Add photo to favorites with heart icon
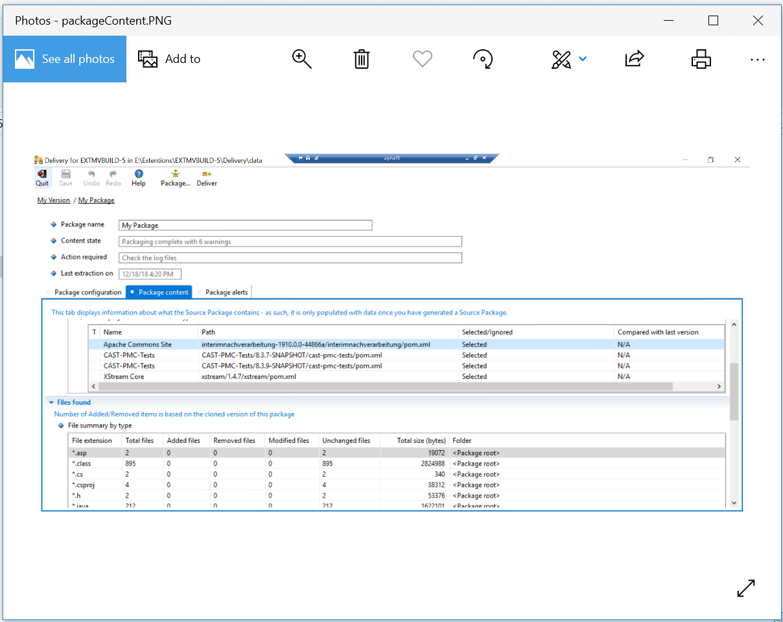The image size is (783, 622). click(422, 59)
